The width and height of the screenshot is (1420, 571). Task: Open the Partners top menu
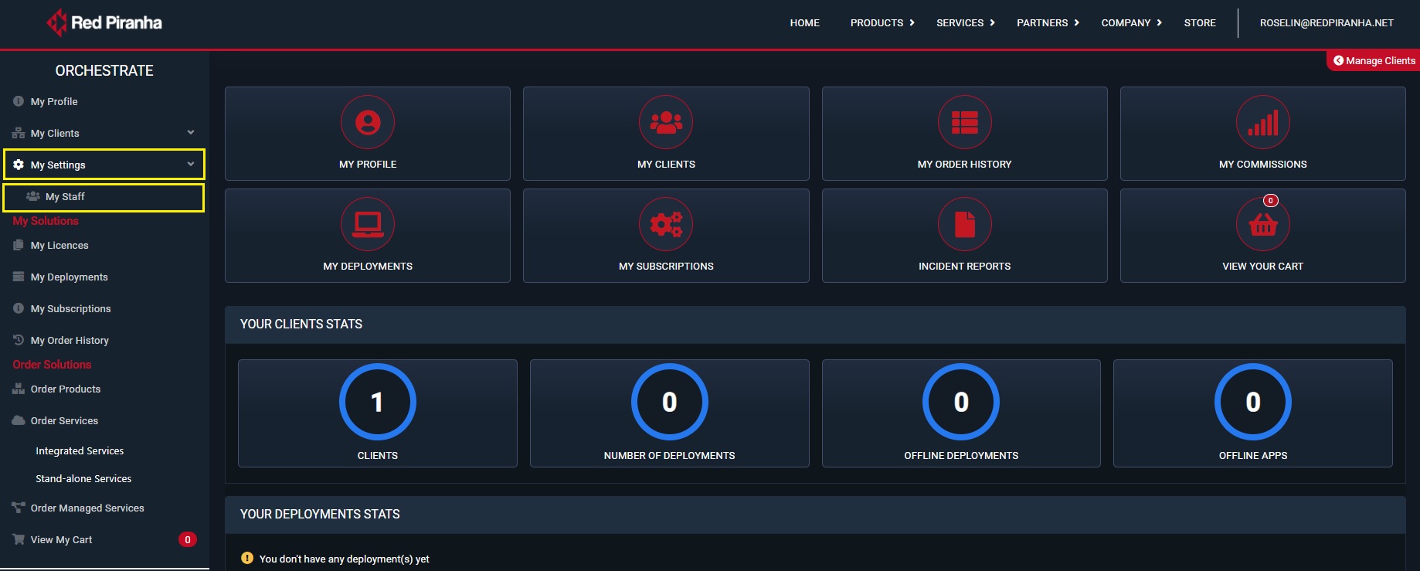pyautogui.click(x=1042, y=23)
